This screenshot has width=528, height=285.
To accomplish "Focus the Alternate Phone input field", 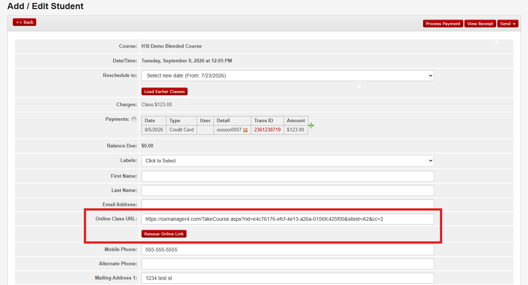I will click(x=287, y=264).
